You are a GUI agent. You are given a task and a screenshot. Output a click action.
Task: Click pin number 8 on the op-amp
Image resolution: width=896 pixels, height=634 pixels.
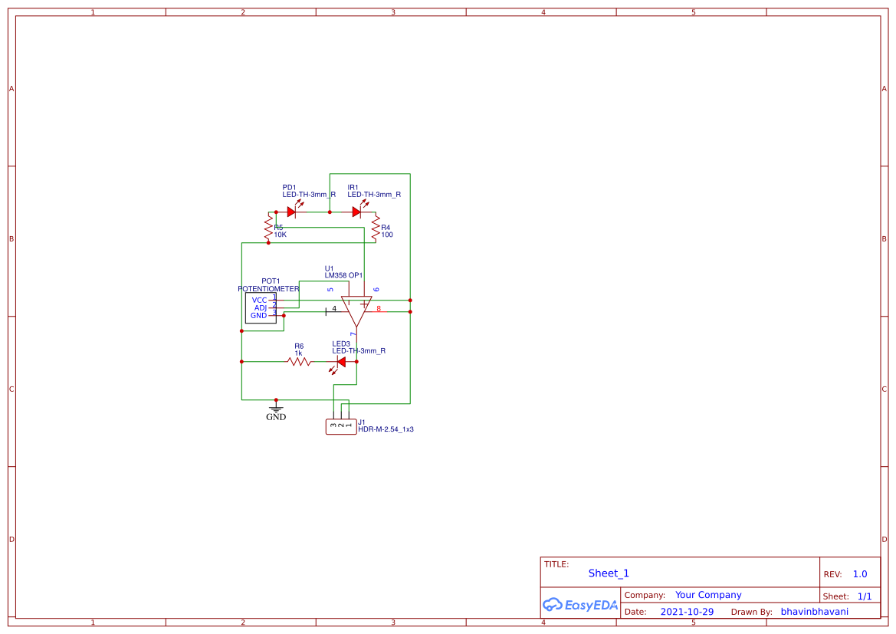click(379, 309)
